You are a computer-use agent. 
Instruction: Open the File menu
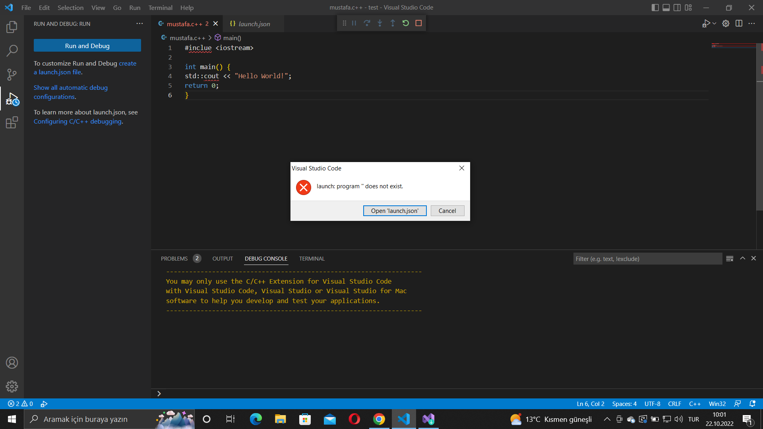(26, 8)
